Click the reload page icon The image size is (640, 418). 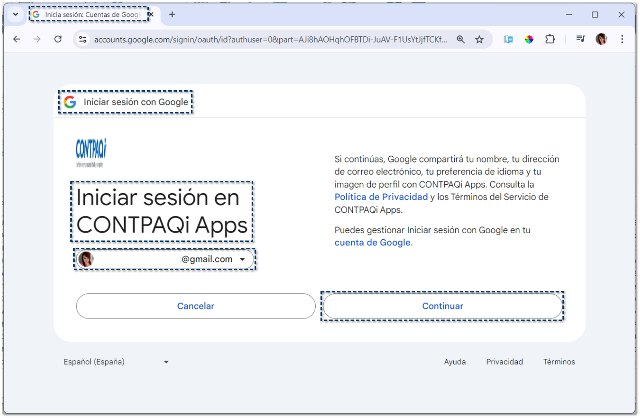[58, 39]
